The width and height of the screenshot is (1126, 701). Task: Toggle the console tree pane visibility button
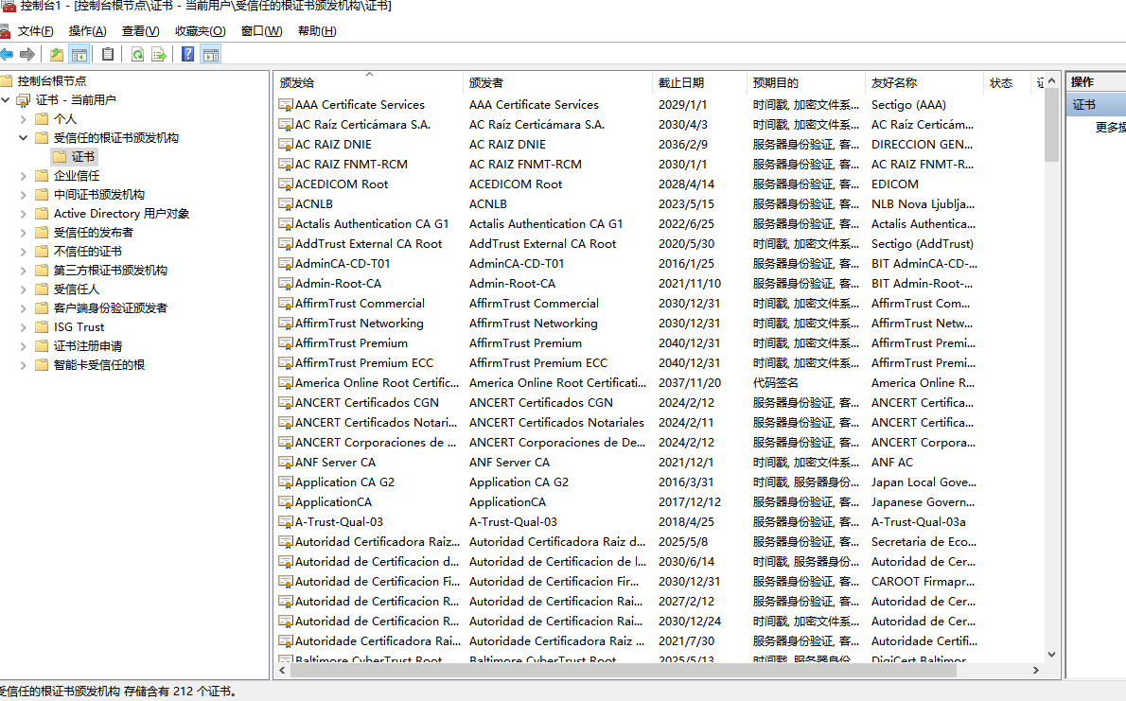point(79,54)
